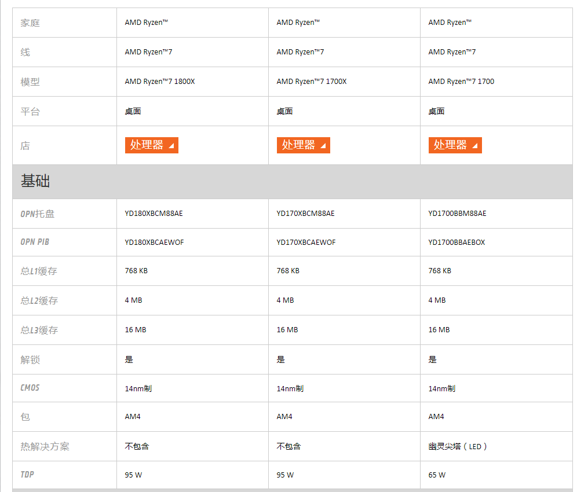The image size is (577, 492).
Task: Click 不包含 in the 1800X column
Action: click(x=137, y=447)
